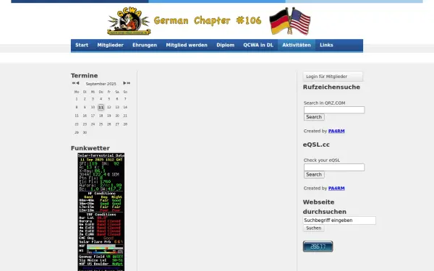Screen dimensions: 434x271
Task: Select day 15 in calendar
Action: [77, 116]
